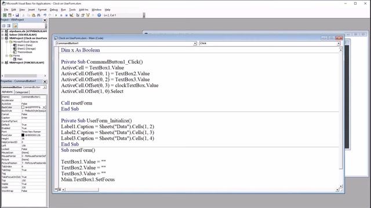The height and width of the screenshot is (208, 371).
Task: Collapse the Forms folder
Action: [6, 55]
